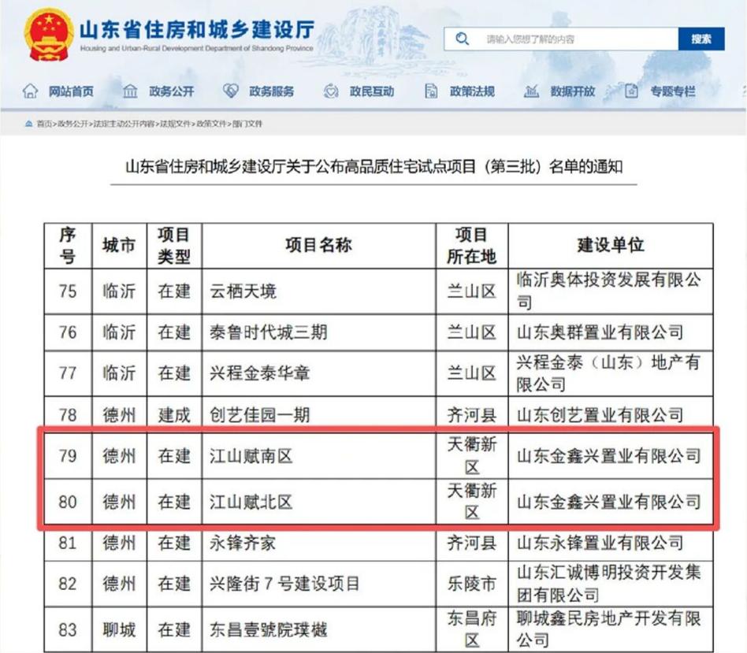Click the 山东省住房和城乡建设厅 site title

[x=196, y=29]
